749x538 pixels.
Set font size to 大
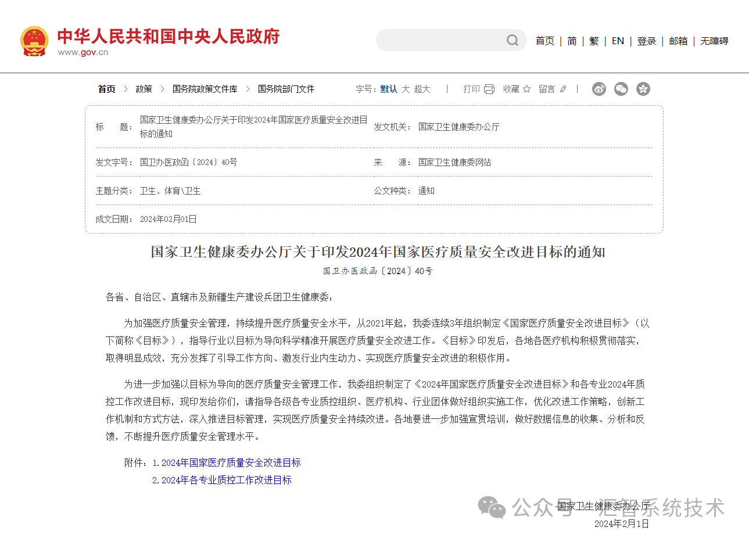click(x=406, y=89)
